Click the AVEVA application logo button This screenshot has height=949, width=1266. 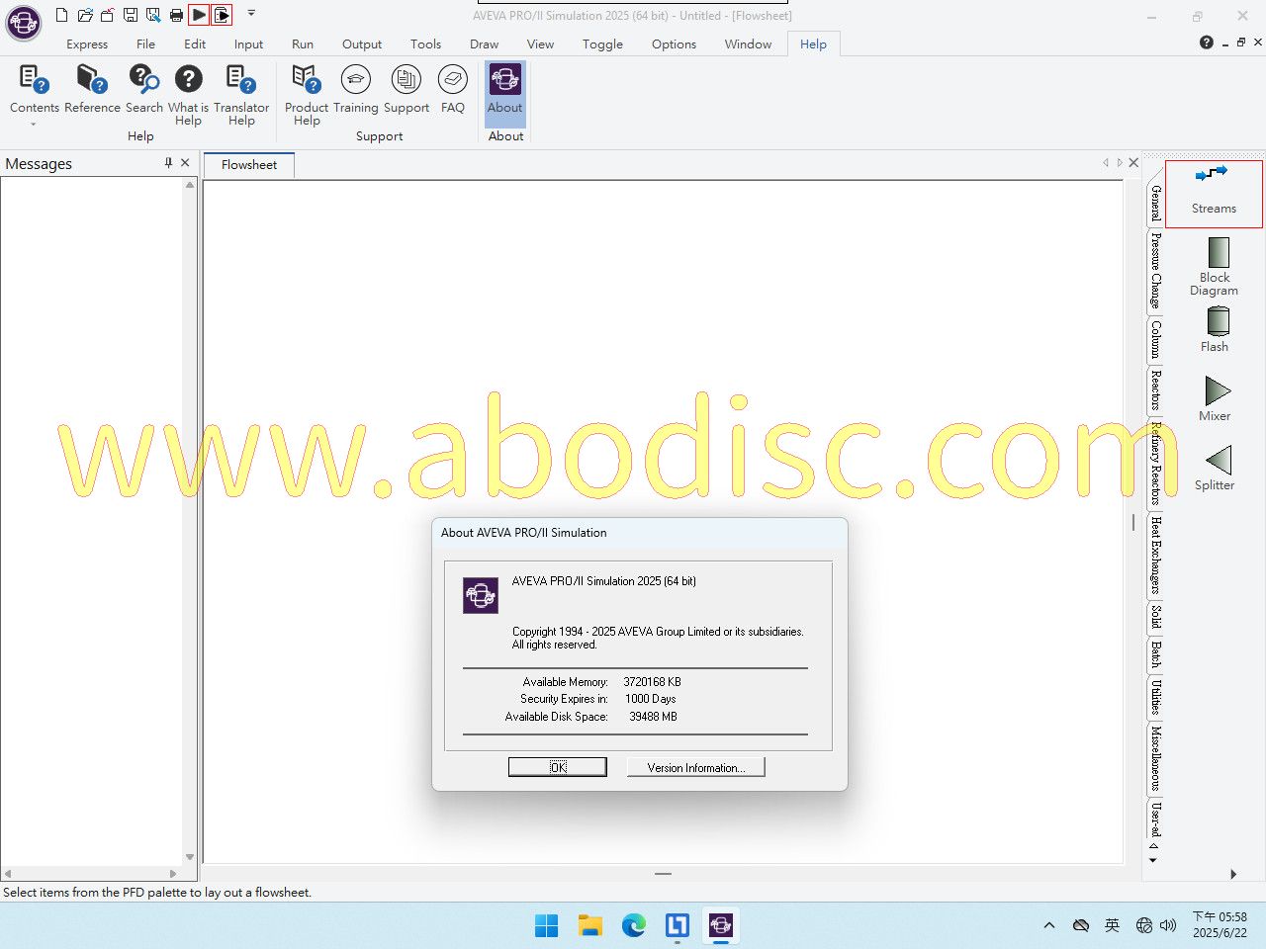pyautogui.click(x=23, y=22)
